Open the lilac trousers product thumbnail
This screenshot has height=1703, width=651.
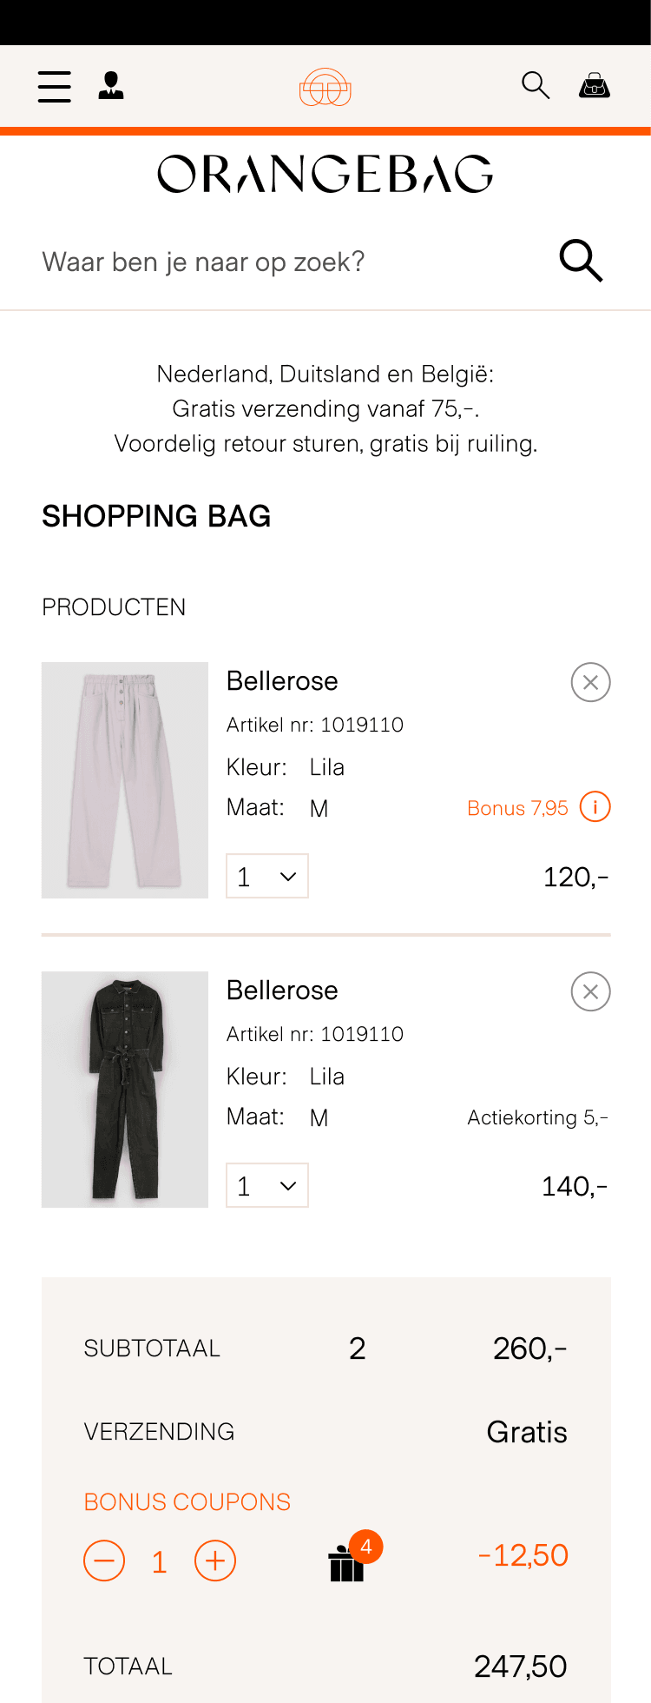pos(125,779)
